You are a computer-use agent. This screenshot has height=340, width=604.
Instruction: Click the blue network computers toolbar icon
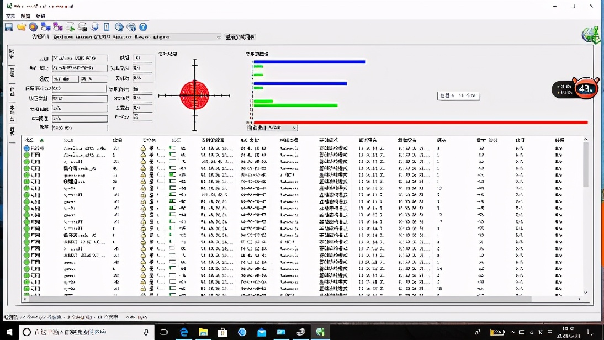(x=45, y=27)
